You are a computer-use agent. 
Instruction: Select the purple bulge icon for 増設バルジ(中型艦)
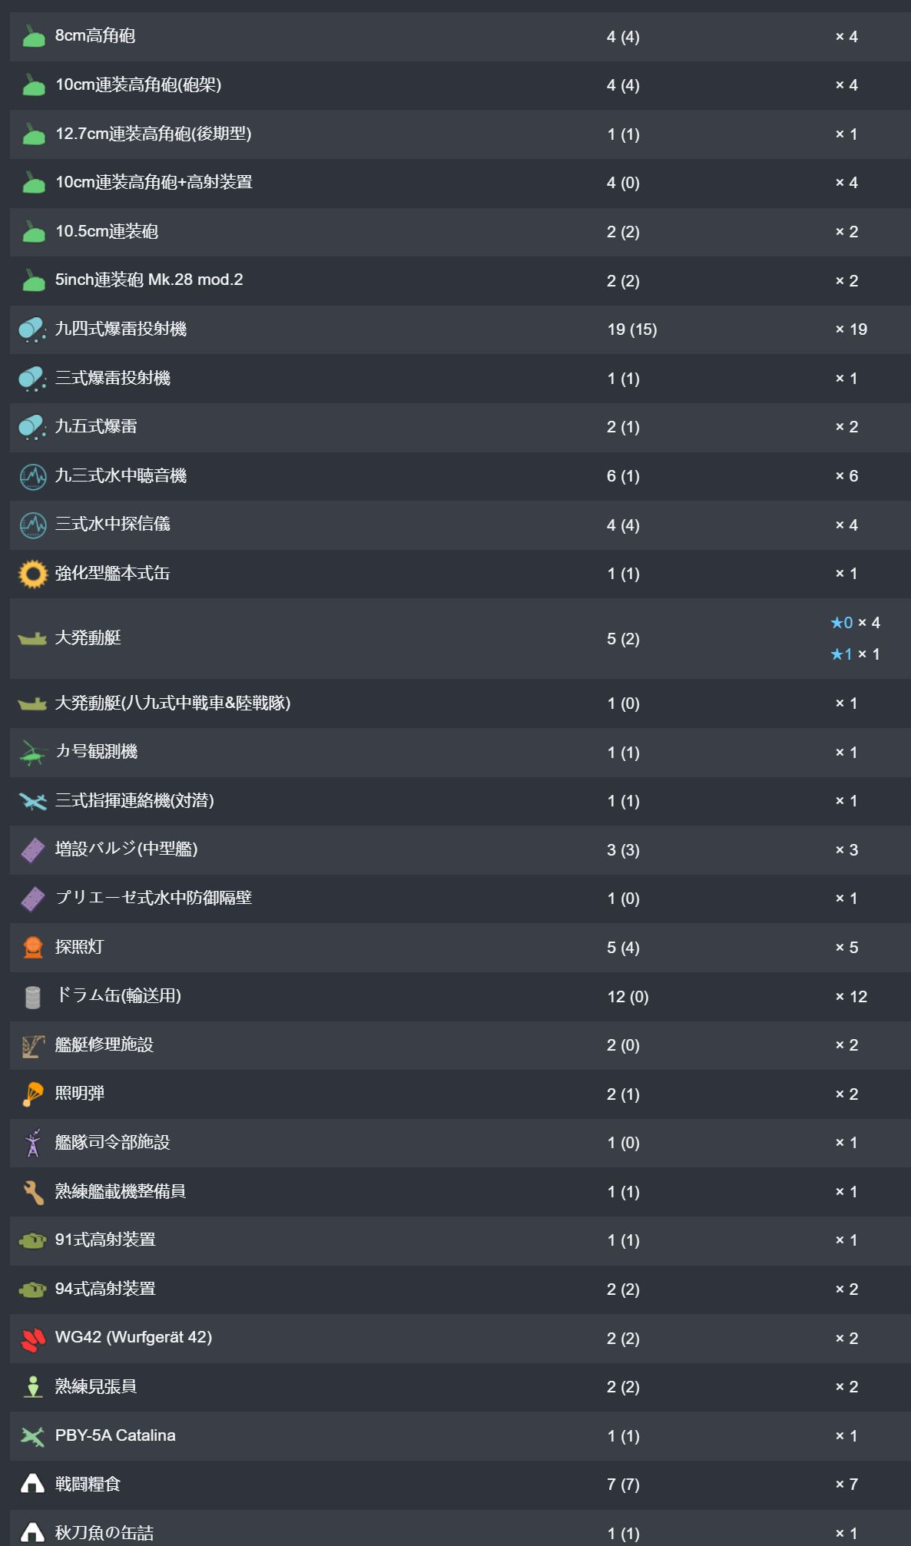point(32,850)
